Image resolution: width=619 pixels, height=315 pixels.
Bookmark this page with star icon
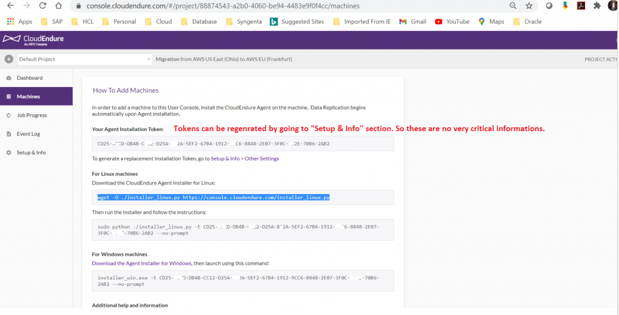click(529, 6)
